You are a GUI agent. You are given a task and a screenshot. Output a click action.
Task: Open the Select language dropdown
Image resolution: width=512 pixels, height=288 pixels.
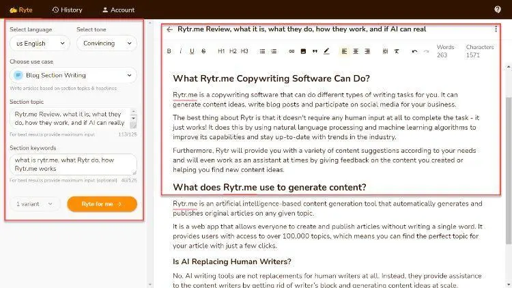40,44
